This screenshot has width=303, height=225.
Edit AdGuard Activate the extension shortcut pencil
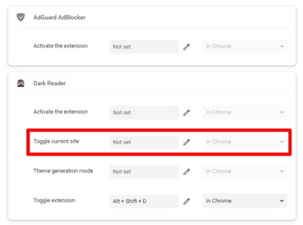(186, 47)
